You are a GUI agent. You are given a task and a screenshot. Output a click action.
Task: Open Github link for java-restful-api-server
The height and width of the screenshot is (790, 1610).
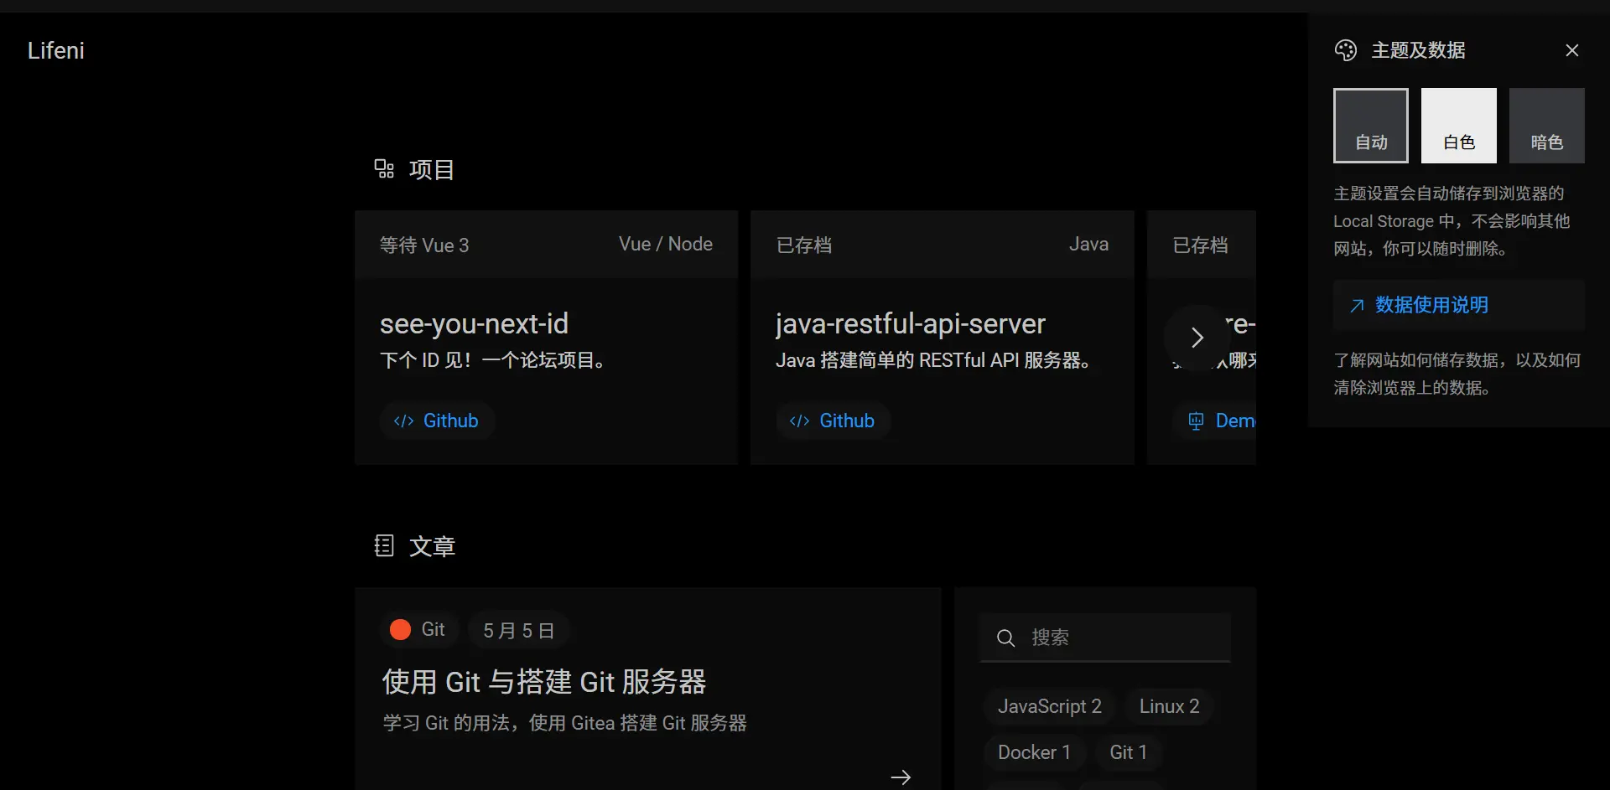tap(832, 421)
